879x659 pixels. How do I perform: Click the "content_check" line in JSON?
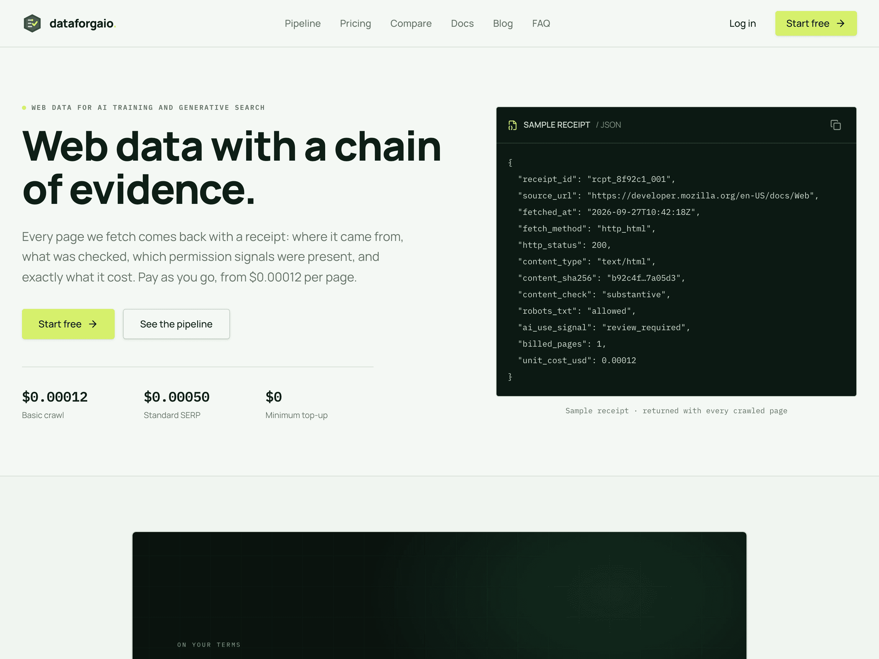594,295
